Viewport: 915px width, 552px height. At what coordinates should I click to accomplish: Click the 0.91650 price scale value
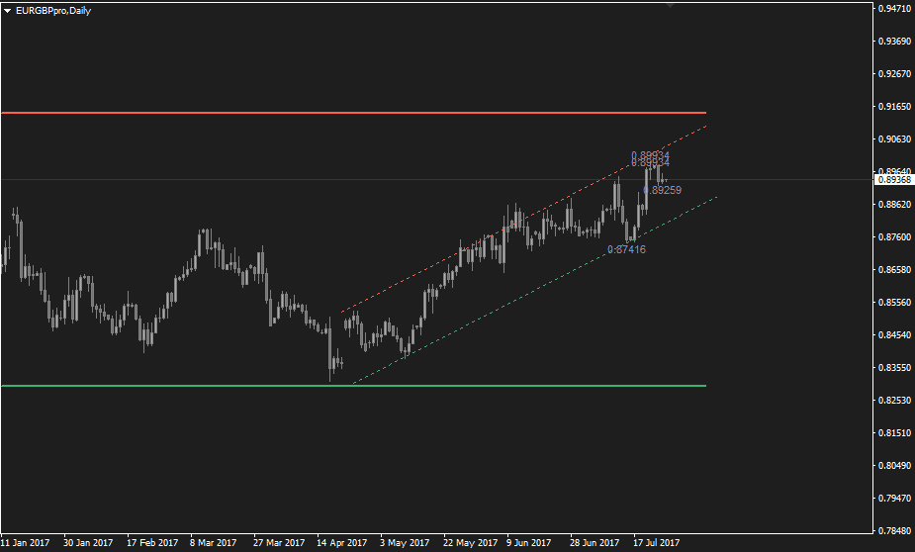click(894, 106)
